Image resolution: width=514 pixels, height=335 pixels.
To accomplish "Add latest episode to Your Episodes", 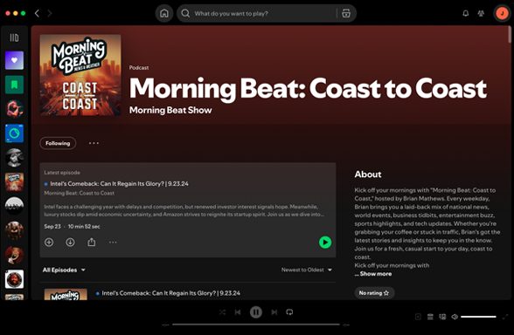I will click(49, 243).
